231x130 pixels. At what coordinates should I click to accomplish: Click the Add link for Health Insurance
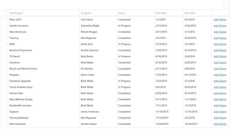point(216,26)
